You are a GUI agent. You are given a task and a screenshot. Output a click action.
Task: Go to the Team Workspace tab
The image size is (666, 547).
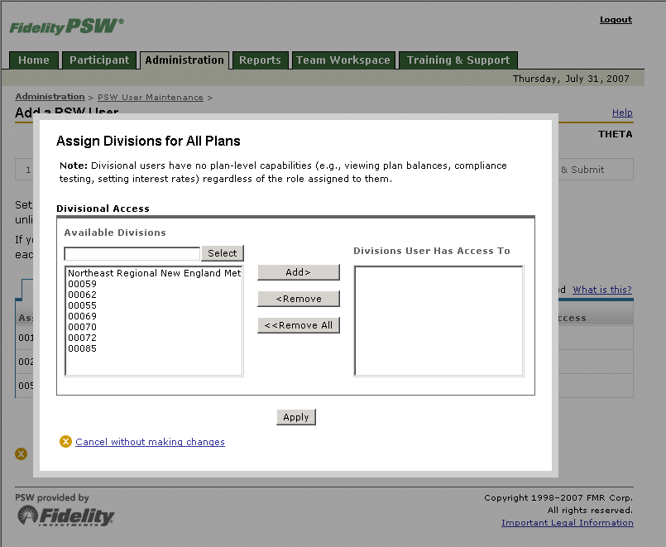click(343, 60)
